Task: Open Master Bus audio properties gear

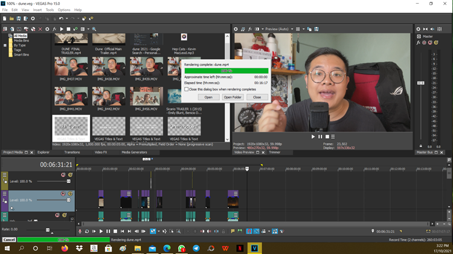Action: 418,29
